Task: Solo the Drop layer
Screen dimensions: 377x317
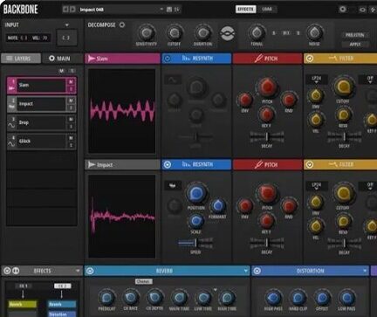Action: tap(71, 127)
